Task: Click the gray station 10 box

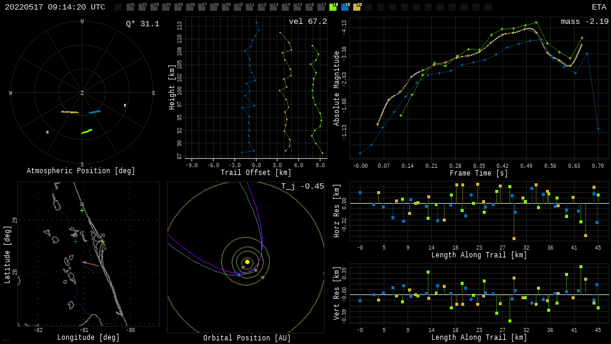Action: click(237, 8)
